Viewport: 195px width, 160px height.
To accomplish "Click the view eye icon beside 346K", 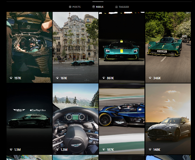I will 150,78.
